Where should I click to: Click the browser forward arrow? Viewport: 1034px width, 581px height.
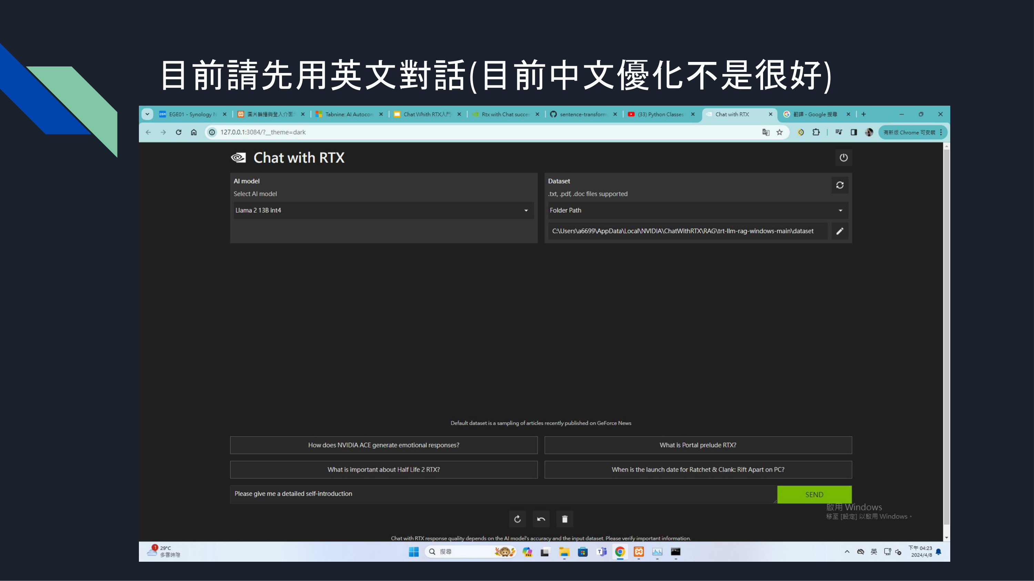(163, 132)
